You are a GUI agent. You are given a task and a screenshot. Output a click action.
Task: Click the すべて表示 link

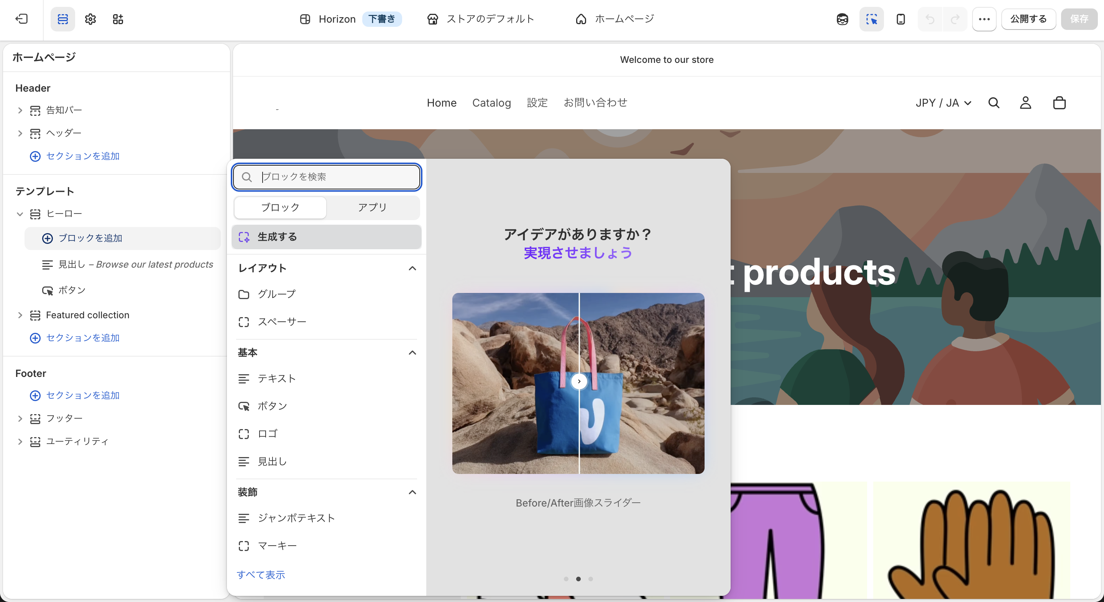coord(261,574)
